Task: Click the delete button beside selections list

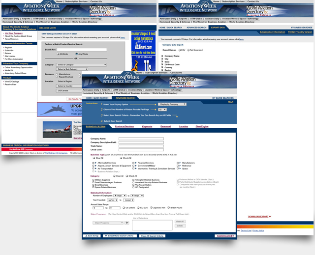Action: click(180, 226)
